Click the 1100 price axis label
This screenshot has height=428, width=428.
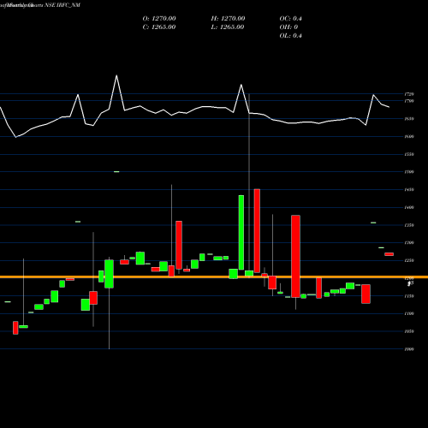[x=409, y=314]
